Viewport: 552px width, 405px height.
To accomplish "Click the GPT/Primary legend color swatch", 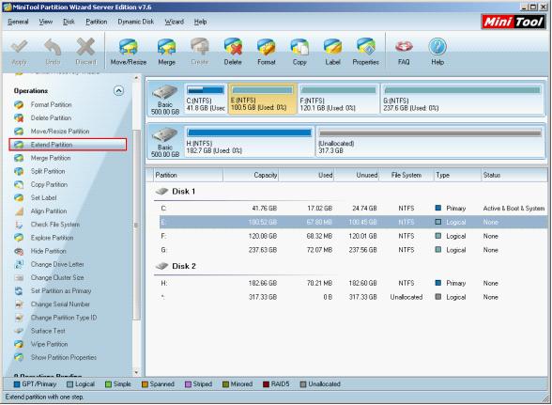I will [17, 384].
